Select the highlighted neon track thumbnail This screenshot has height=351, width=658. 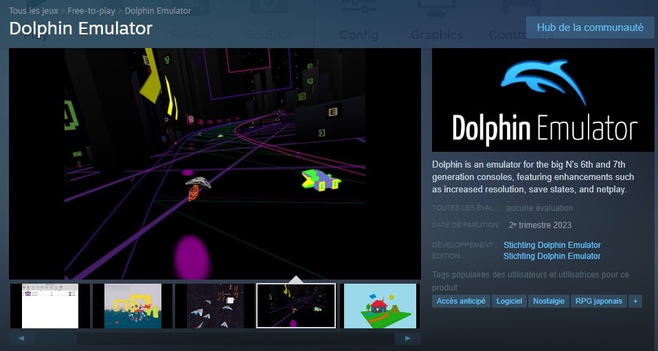pos(296,306)
